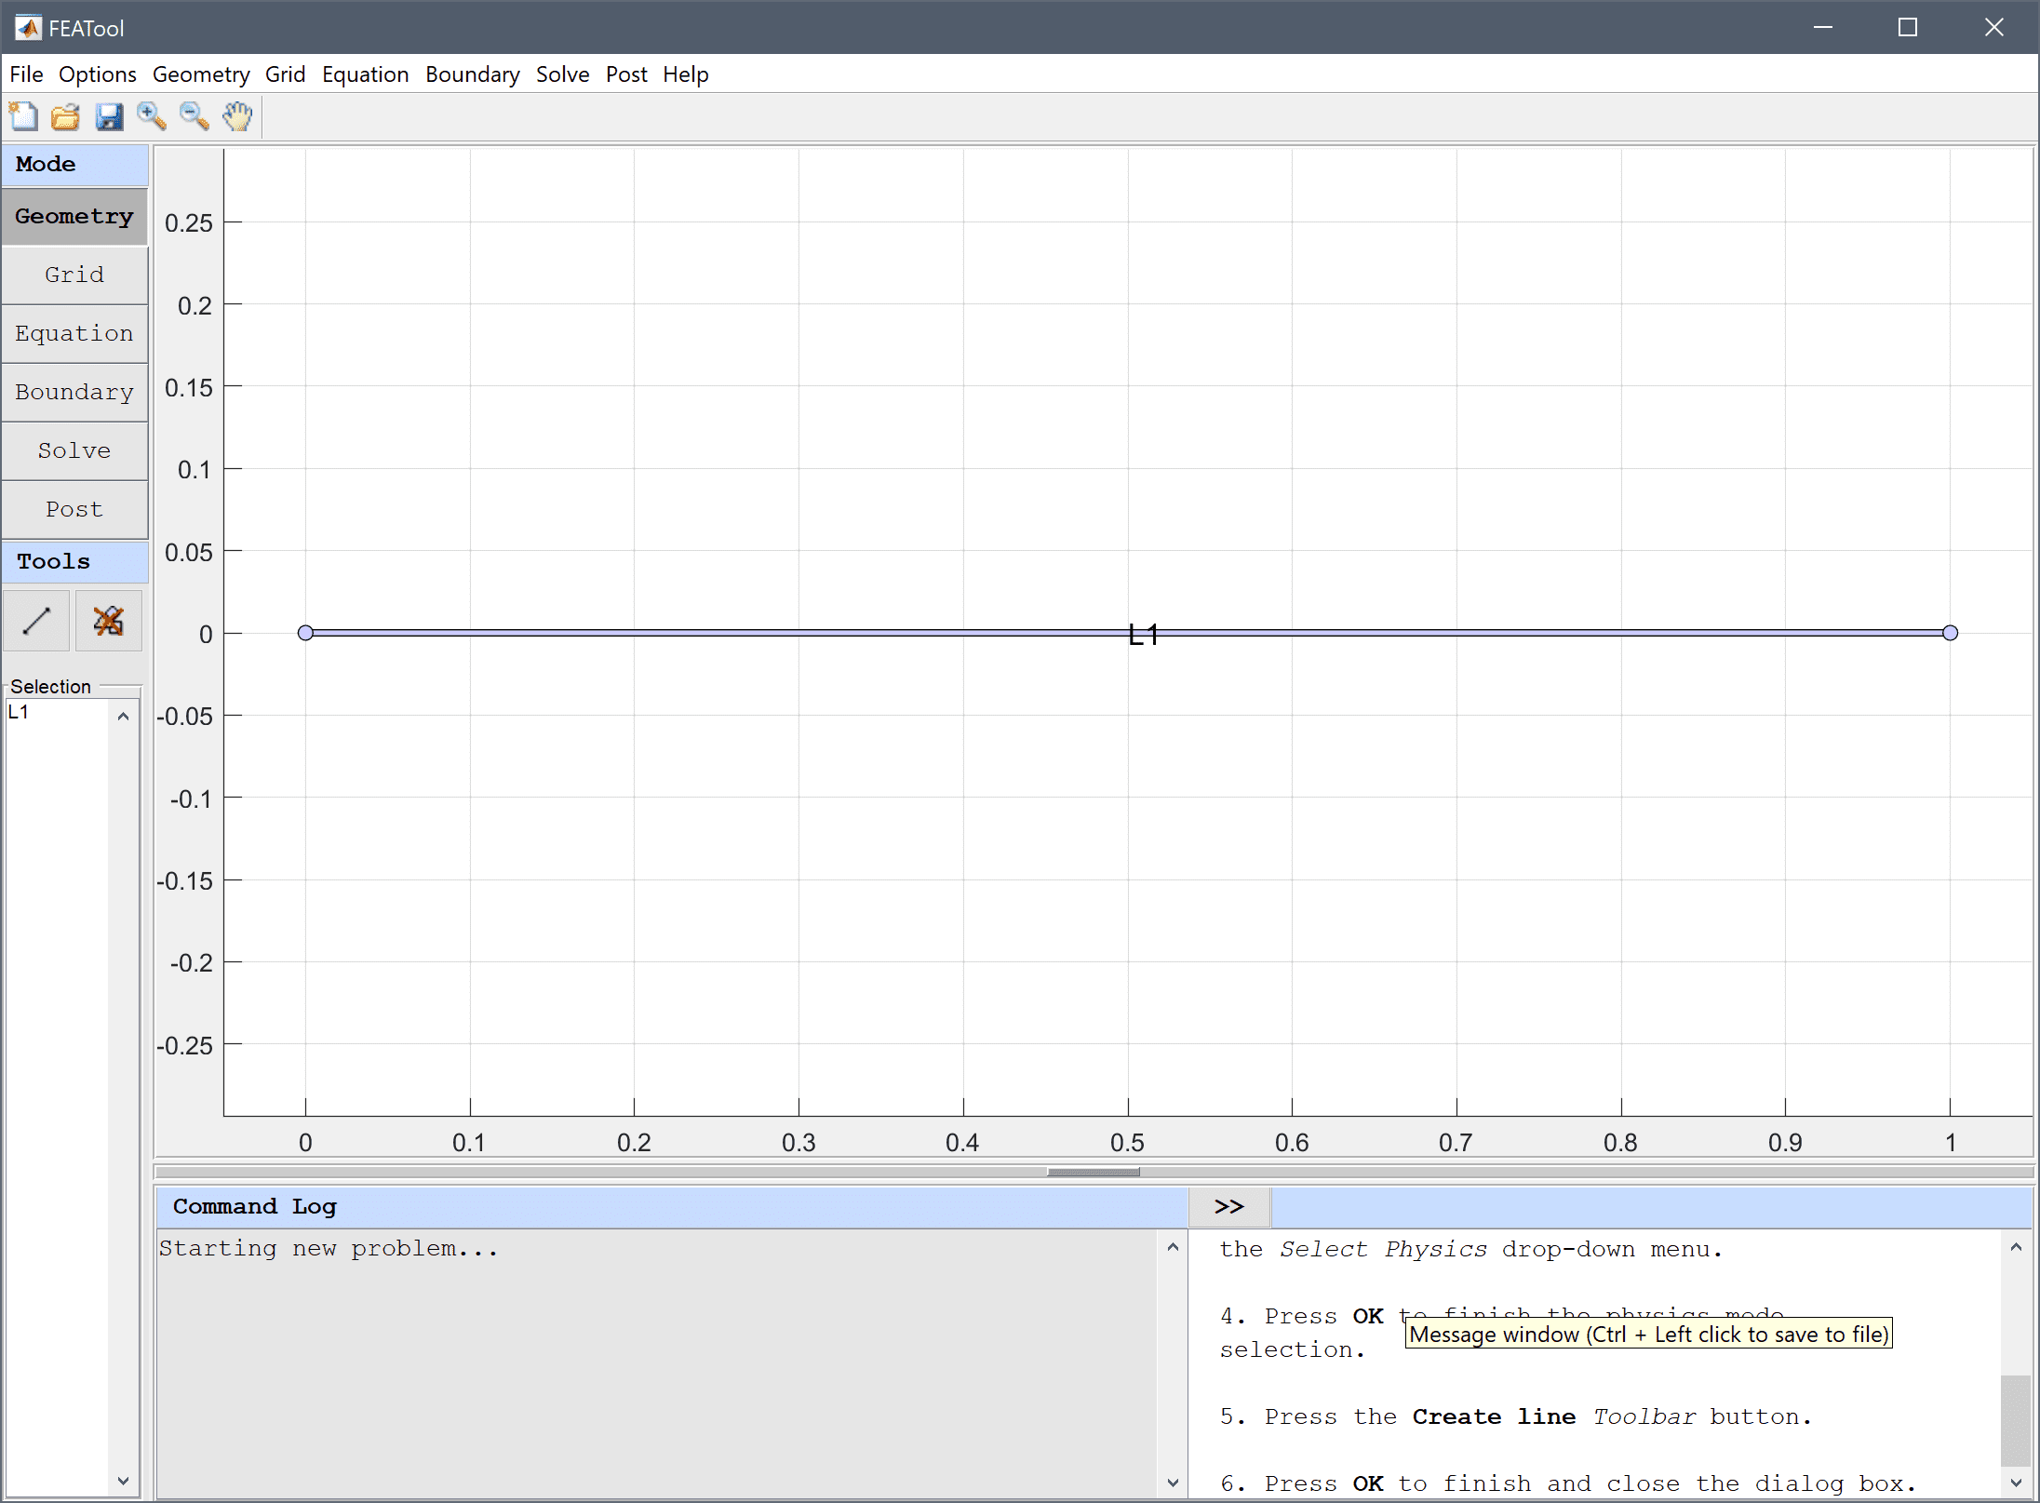Open the Grid menu
The height and width of the screenshot is (1503, 2040).
[x=285, y=74]
